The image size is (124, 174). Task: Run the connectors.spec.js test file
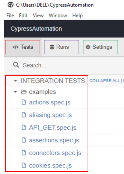pyautogui.click(x=55, y=153)
